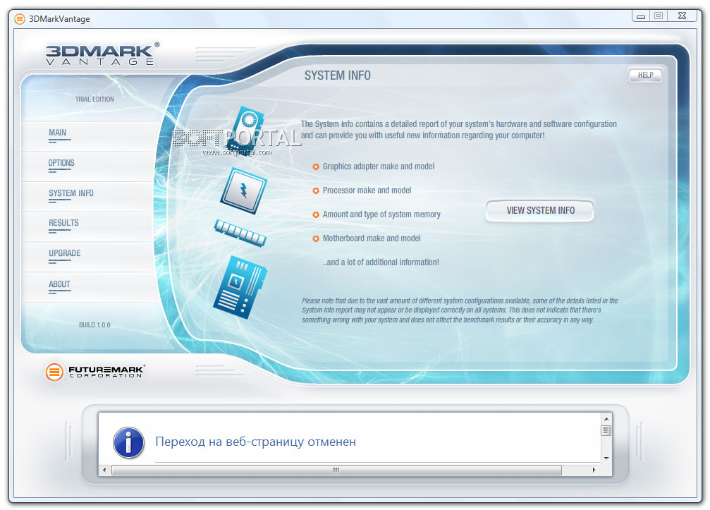Close the 3DMarkVantage window
710x510 pixels.
682,16
